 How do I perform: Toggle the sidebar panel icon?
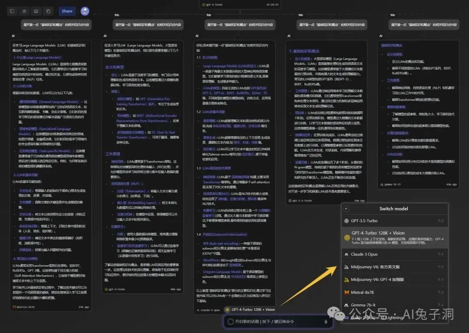[x=12, y=11]
